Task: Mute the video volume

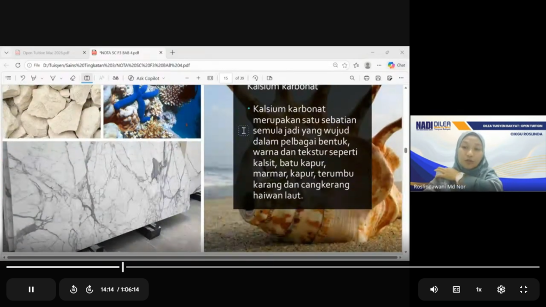Action: click(x=433, y=289)
